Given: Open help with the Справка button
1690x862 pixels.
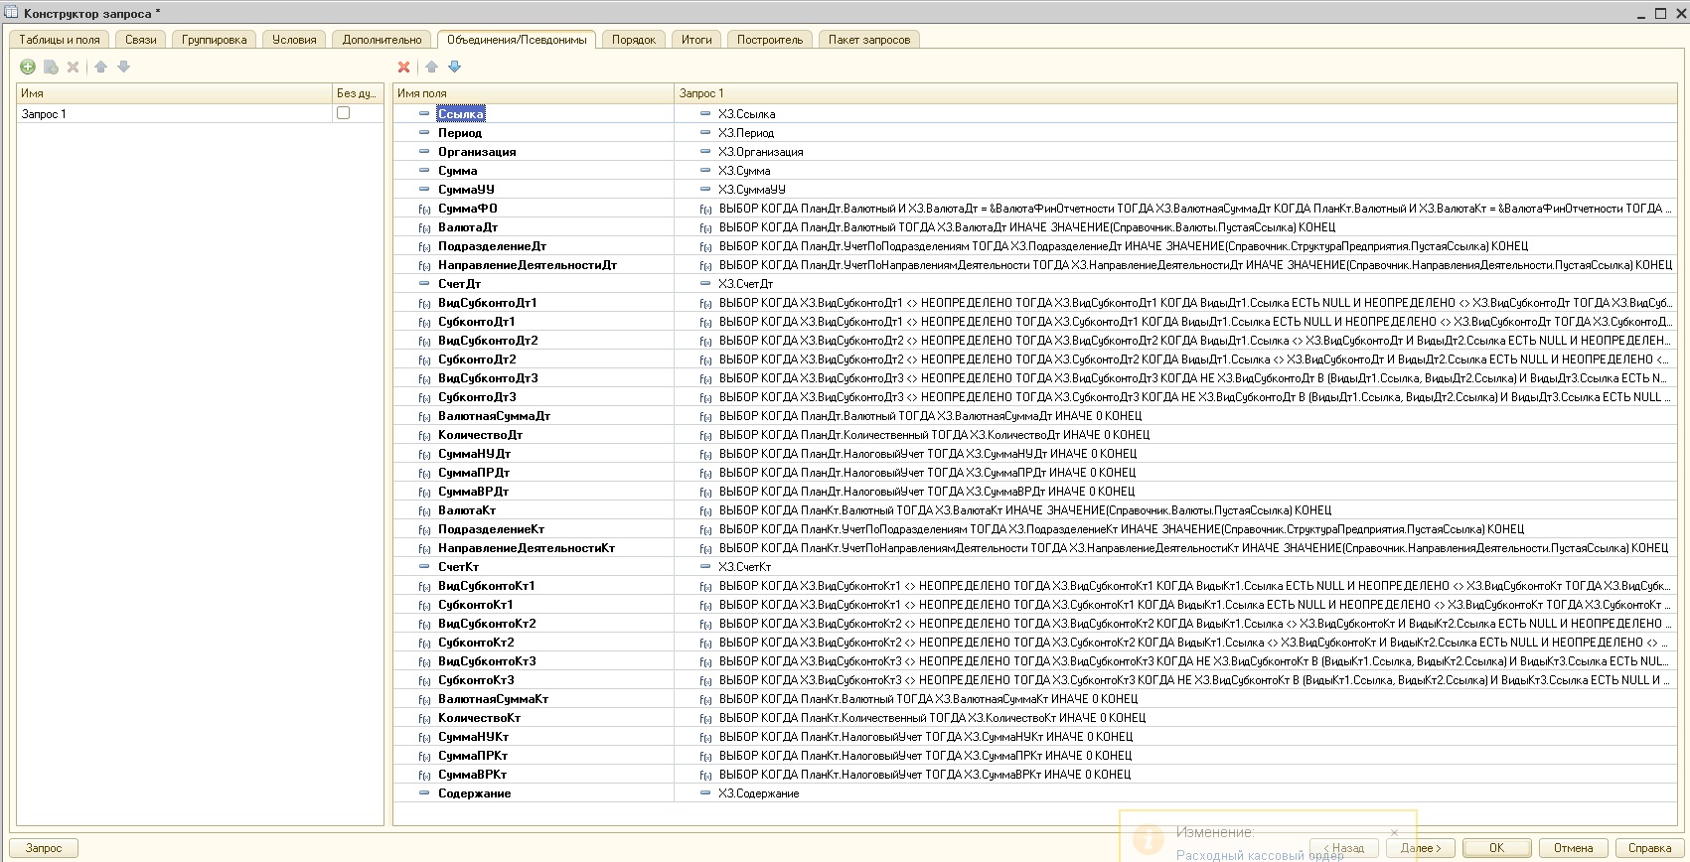Looking at the screenshot, I should click(x=1650, y=848).
